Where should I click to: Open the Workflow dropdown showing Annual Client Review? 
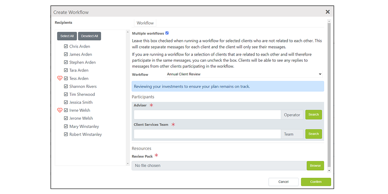tap(244, 74)
